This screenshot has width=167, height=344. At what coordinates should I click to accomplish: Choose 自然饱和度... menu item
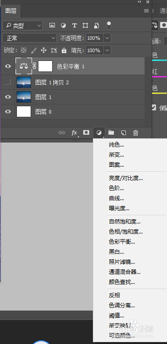pyautogui.click(x=125, y=222)
